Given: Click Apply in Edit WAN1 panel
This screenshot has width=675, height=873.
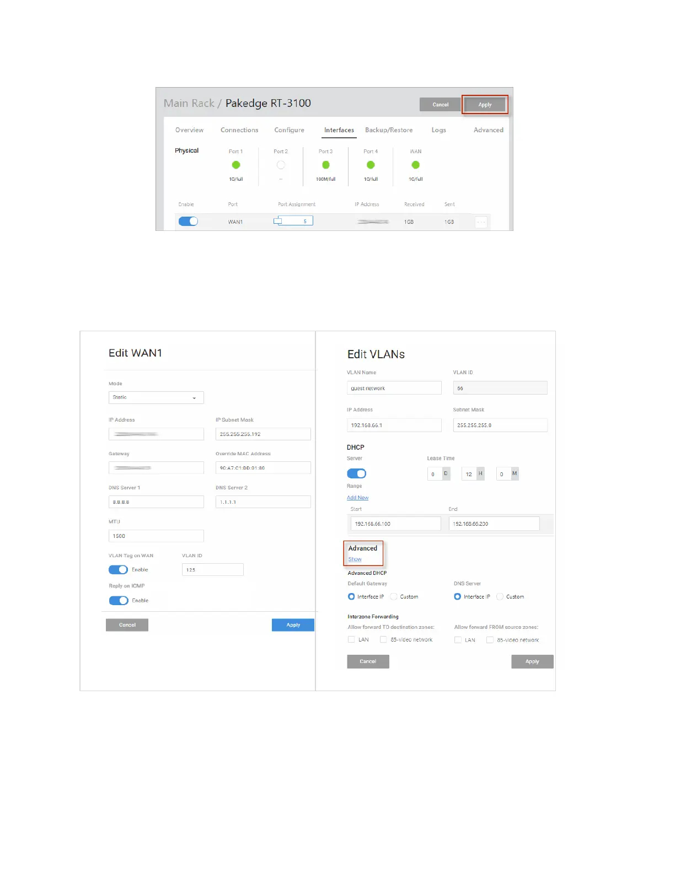Looking at the screenshot, I should [x=293, y=625].
